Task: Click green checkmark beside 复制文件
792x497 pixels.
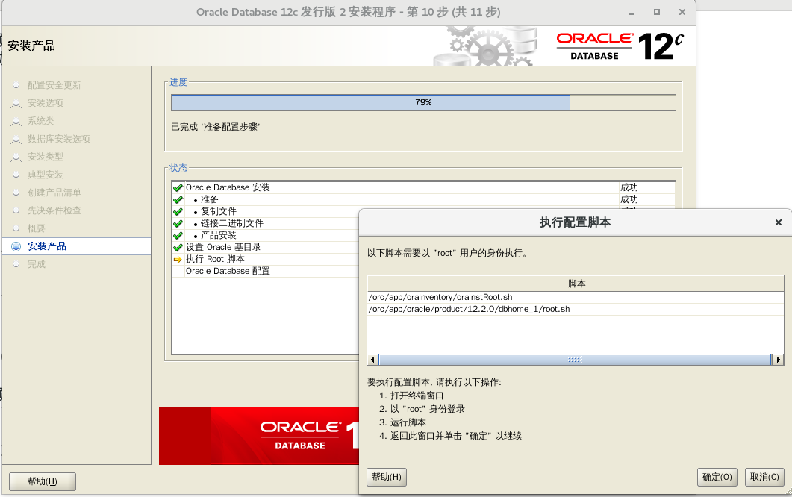Action: tap(178, 212)
